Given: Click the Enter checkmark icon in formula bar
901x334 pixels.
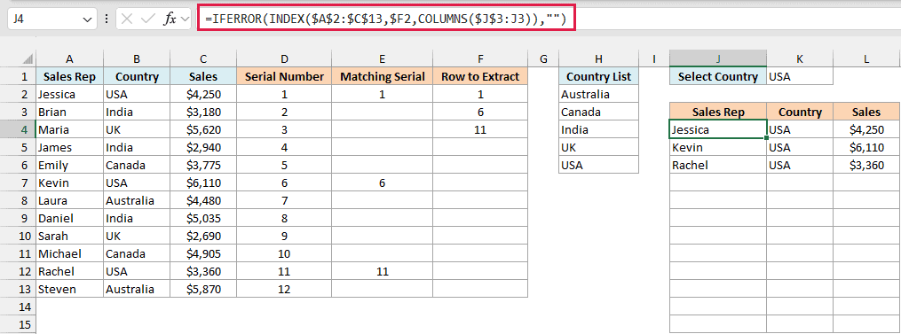Looking at the screenshot, I should click(x=148, y=19).
